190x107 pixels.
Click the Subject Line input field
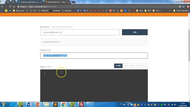click(94, 56)
